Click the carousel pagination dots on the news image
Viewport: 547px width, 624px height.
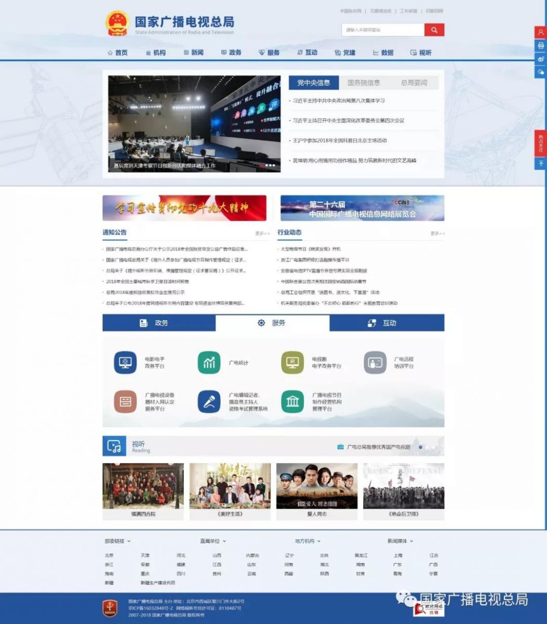click(269, 165)
